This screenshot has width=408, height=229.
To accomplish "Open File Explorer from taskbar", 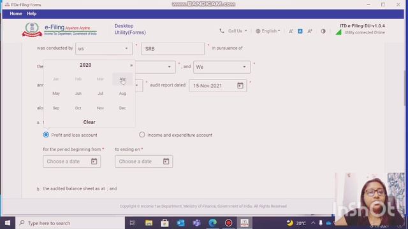I will [149, 223].
